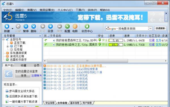Sort by 文件名称 column header
The width and height of the screenshot is (170, 107).
[73, 36]
